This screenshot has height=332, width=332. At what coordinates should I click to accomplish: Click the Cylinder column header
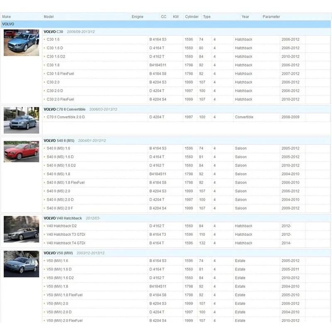tap(192, 17)
